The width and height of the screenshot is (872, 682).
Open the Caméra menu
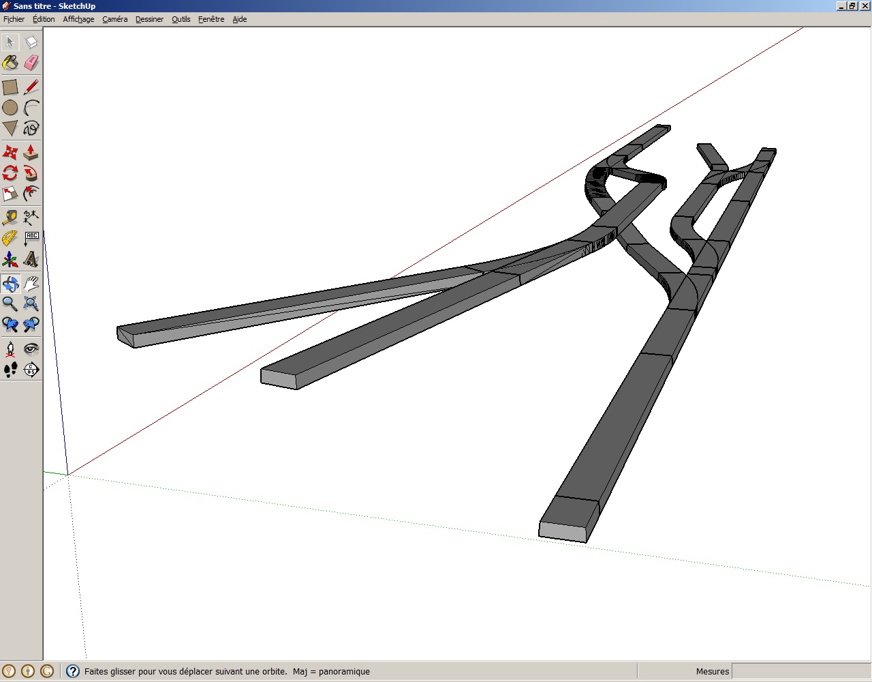[x=115, y=19]
